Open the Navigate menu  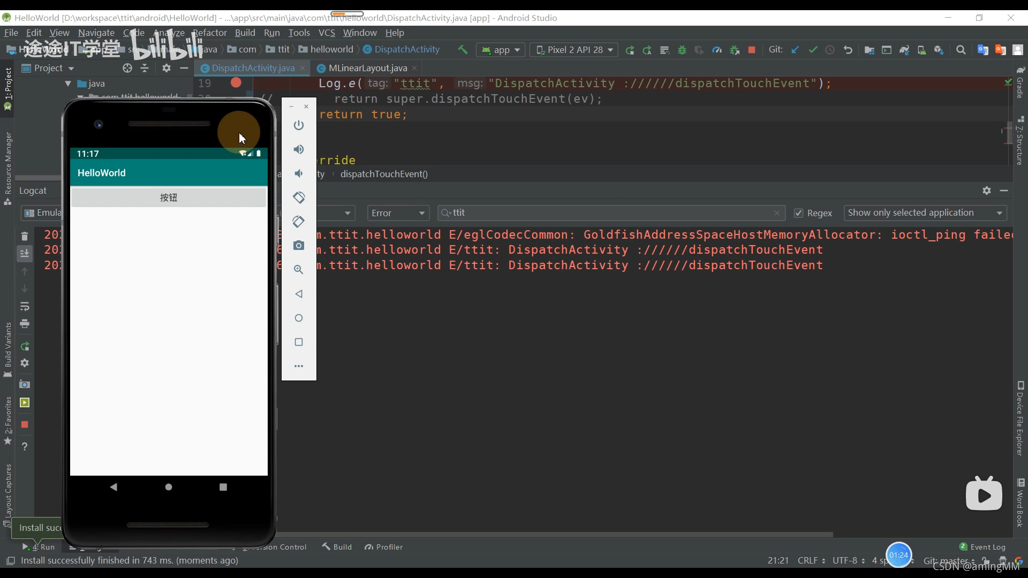point(96,33)
